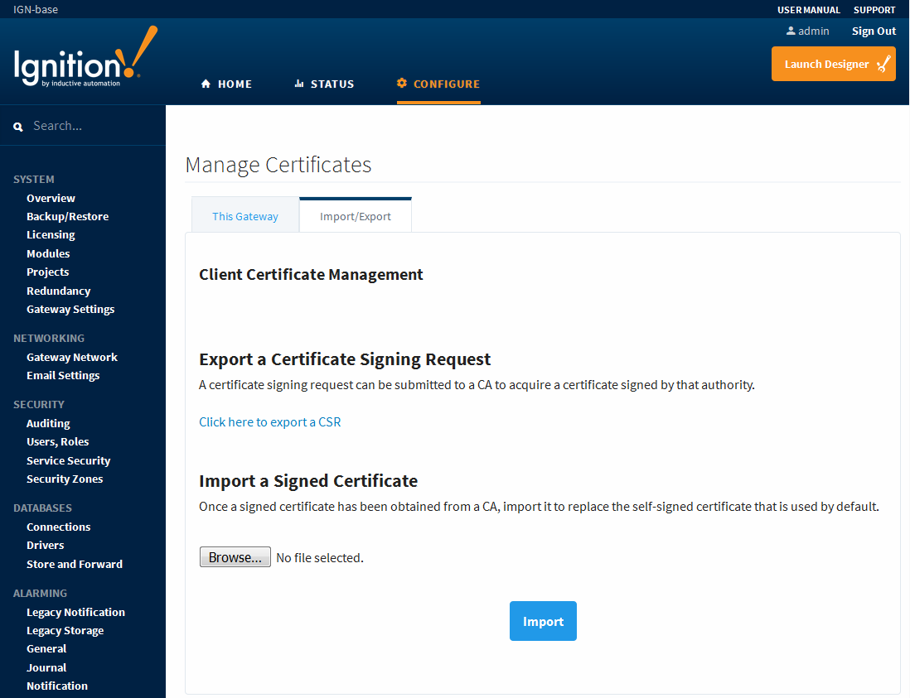Sign out of the gateway
Image resolution: width=910 pixels, height=698 pixels.
point(874,31)
